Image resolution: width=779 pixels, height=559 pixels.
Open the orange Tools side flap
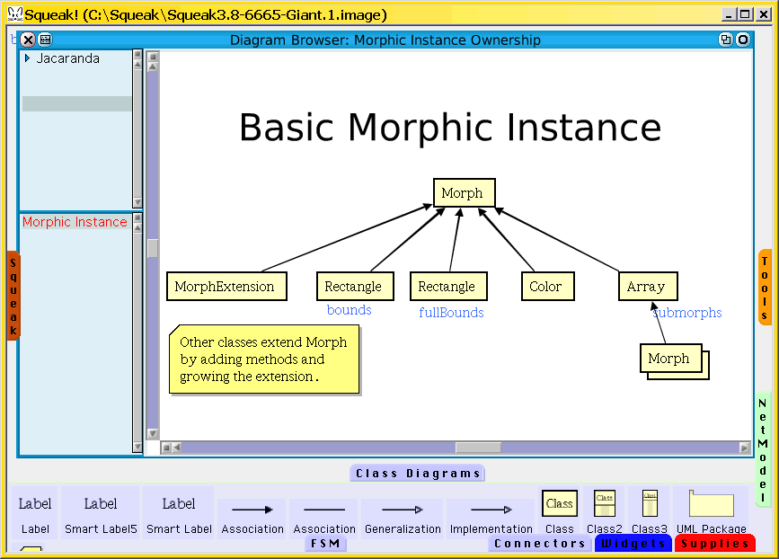(x=765, y=288)
